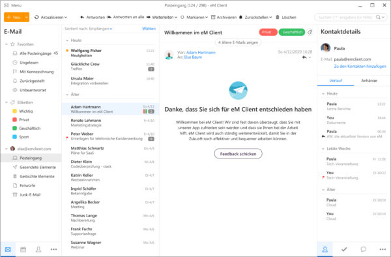391x257 pixels.
Task: Click Paula's avatar in Kontaktdetails
Action: click(x=325, y=48)
